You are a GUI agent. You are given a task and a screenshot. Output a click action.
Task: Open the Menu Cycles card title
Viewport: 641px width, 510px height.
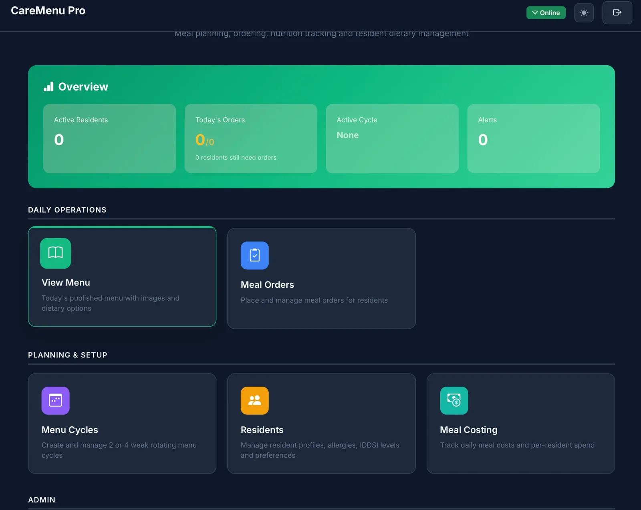click(x=70, y=430)
